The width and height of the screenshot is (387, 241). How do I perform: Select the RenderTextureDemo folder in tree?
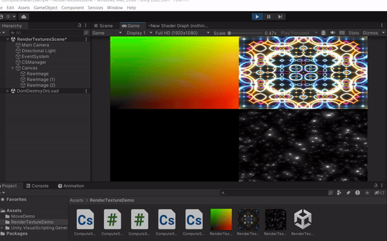click(32, 222)
